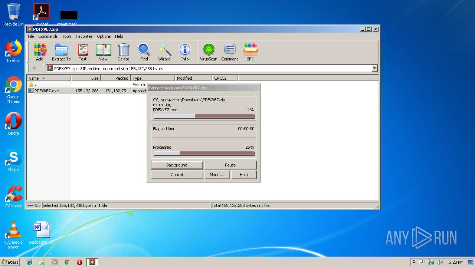Sort by the Size column header
This screenshot has height=267, width=475.
[x=86, y=78]
